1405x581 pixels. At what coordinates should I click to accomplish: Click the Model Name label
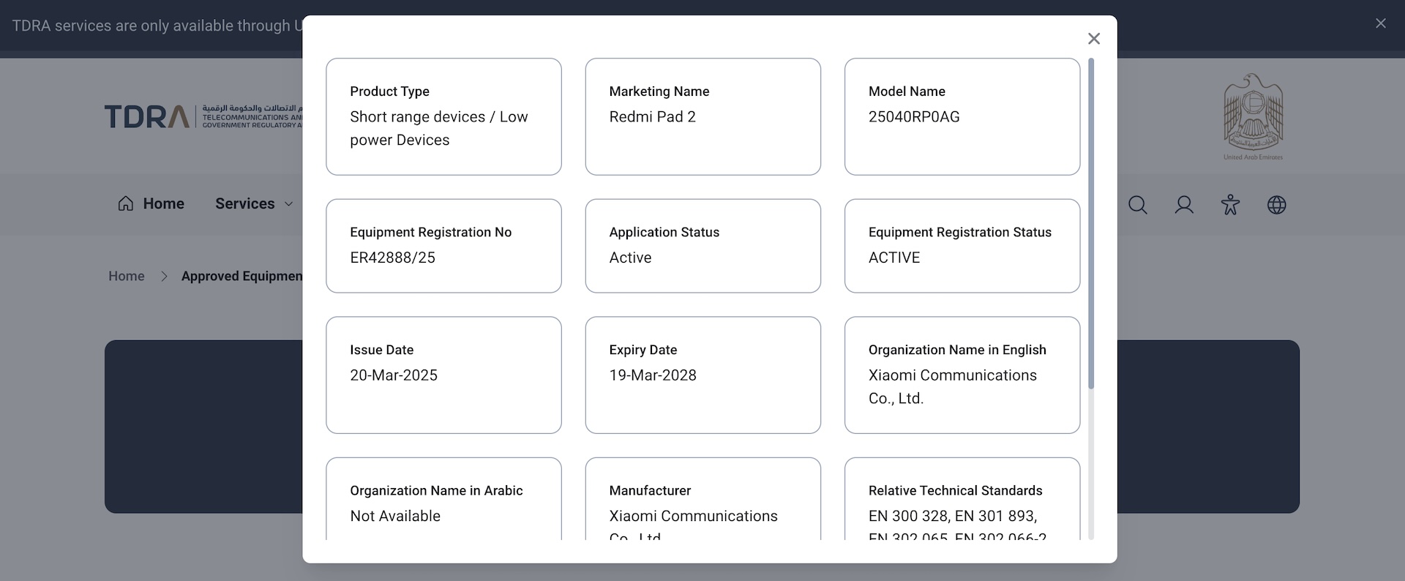[x=907, y=91]
